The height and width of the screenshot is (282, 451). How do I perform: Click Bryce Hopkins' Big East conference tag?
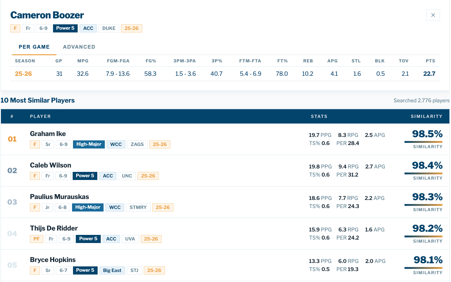(112, 270)
